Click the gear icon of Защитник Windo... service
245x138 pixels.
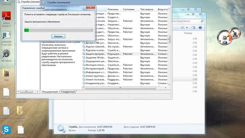click(84, 58)
